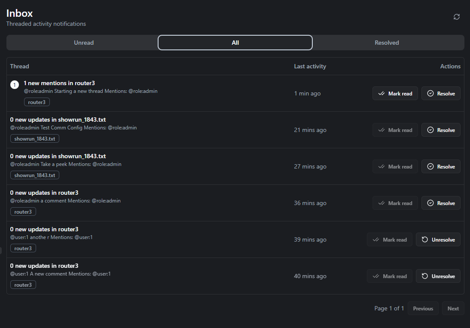Click the Page 1 of 1 indicator
This screenshot has width=470, height=328.
[389, 308]
